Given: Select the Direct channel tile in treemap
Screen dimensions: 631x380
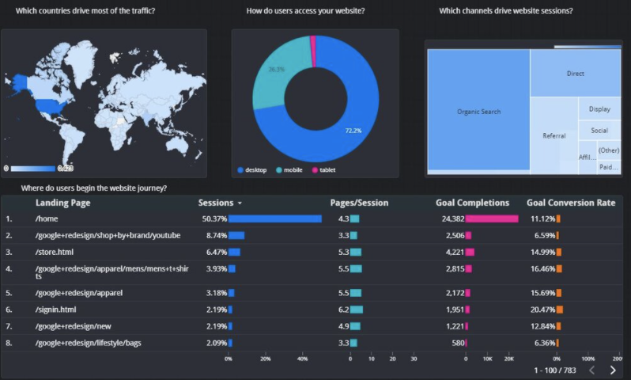Looking at the screenshot, I should click(x=575, y=74).
